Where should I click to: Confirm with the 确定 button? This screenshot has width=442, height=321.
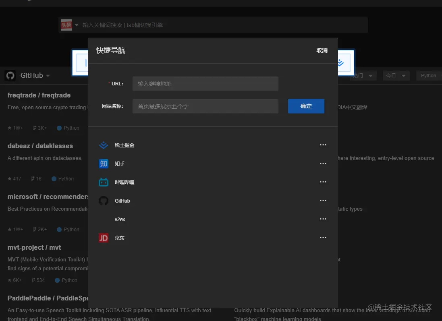[306, 106]
